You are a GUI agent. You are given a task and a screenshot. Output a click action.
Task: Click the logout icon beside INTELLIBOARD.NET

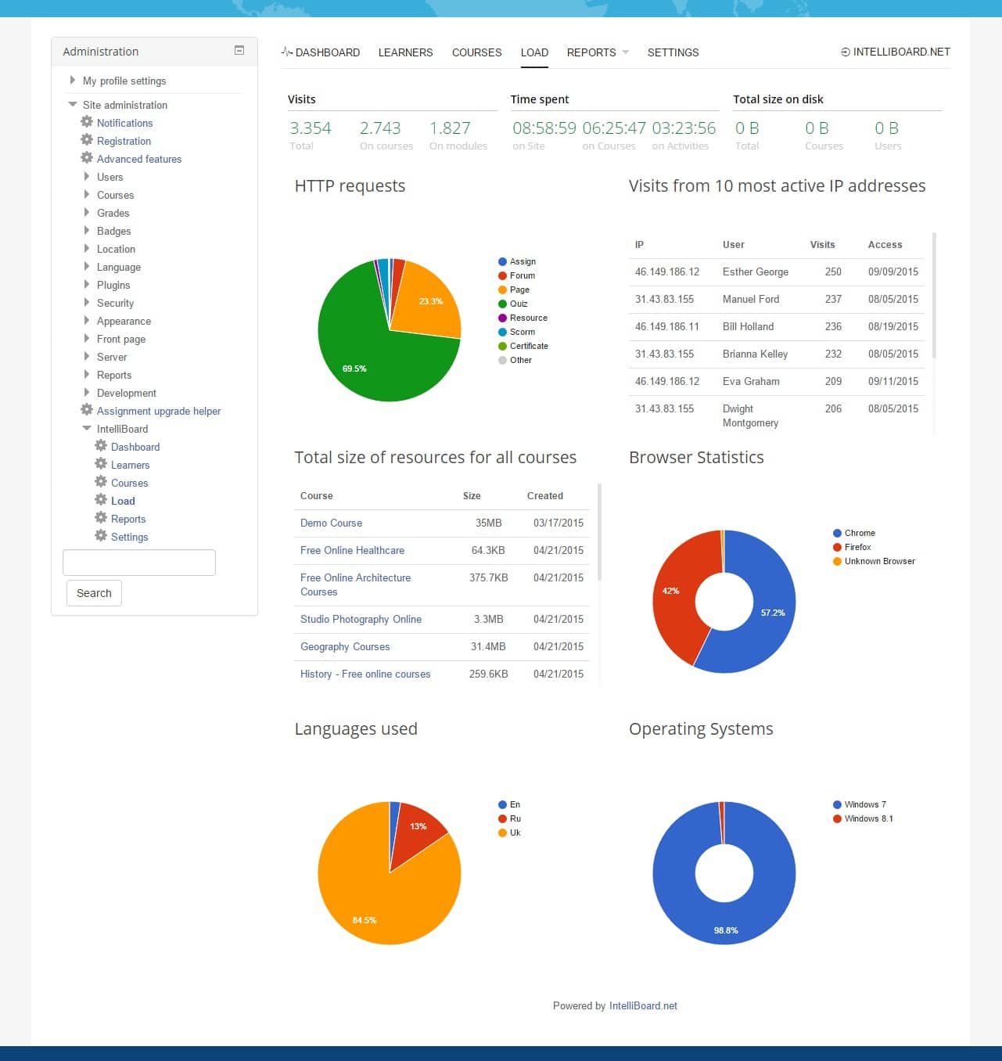point(844,52)
